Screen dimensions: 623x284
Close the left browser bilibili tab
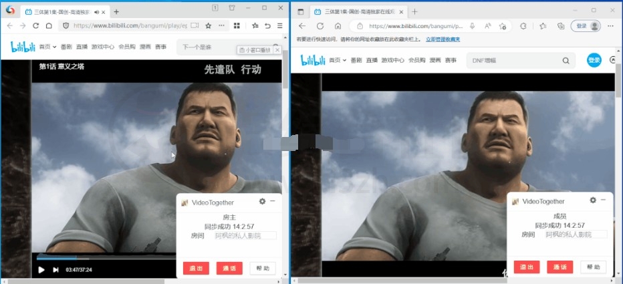pyautogui.click(x=104, y=12)
